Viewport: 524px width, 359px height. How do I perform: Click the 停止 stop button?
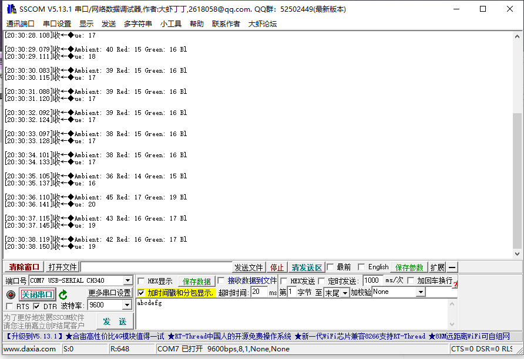click(x=277, y=266)
